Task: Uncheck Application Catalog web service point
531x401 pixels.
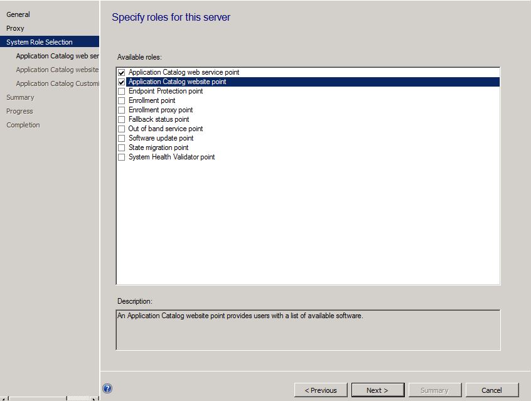Action: (121, 72)
